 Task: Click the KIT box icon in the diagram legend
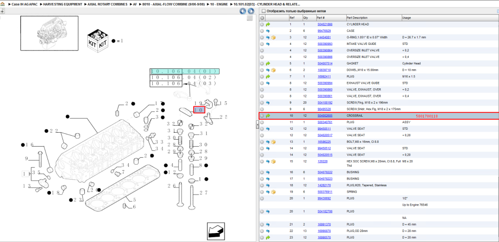[x=98, y=41]
